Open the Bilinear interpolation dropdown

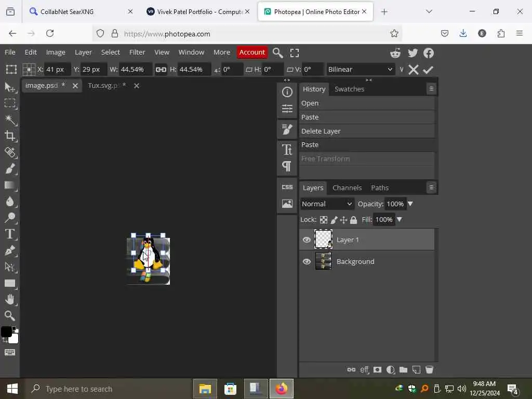pyautogui.click(x=361, y=69)
